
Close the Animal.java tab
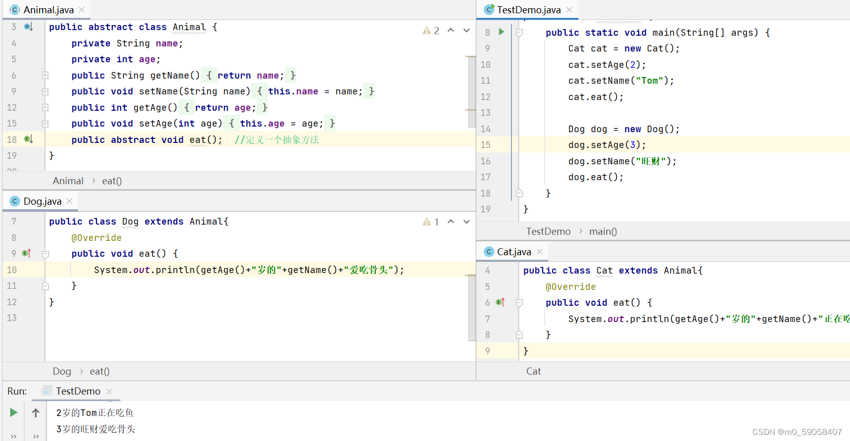(82, 10)
